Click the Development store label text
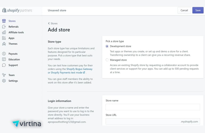This screenshot has height=133, width=205. (x=120, y=46)
